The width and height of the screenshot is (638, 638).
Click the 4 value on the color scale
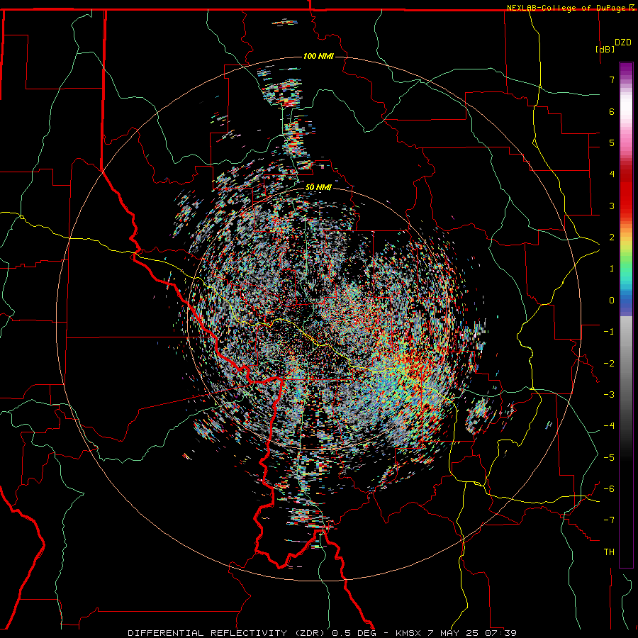click(x=612, y=174)
